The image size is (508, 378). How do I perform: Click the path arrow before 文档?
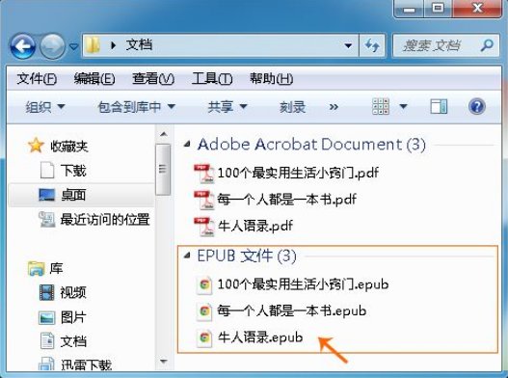113,45
